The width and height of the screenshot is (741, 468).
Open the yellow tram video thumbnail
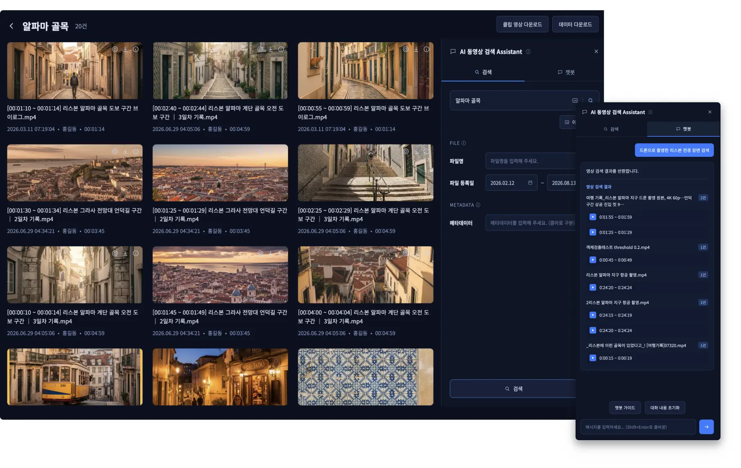[75, 377]
